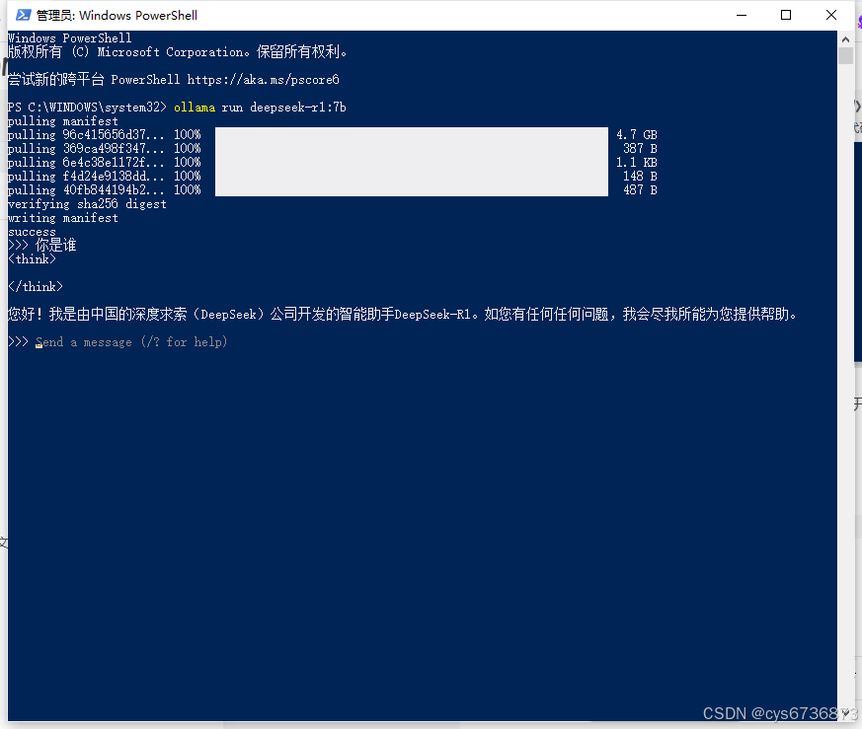
Task: Click the 'pulling 6e4c38e1172f...' row
Action: point(332,162)
